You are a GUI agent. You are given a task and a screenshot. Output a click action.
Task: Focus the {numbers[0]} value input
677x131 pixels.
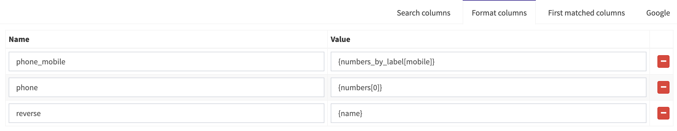coord(489,87)
